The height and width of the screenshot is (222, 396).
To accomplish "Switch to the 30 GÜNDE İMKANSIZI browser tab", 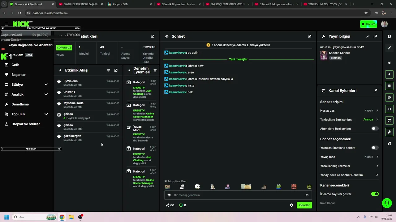I will [80, 4].
